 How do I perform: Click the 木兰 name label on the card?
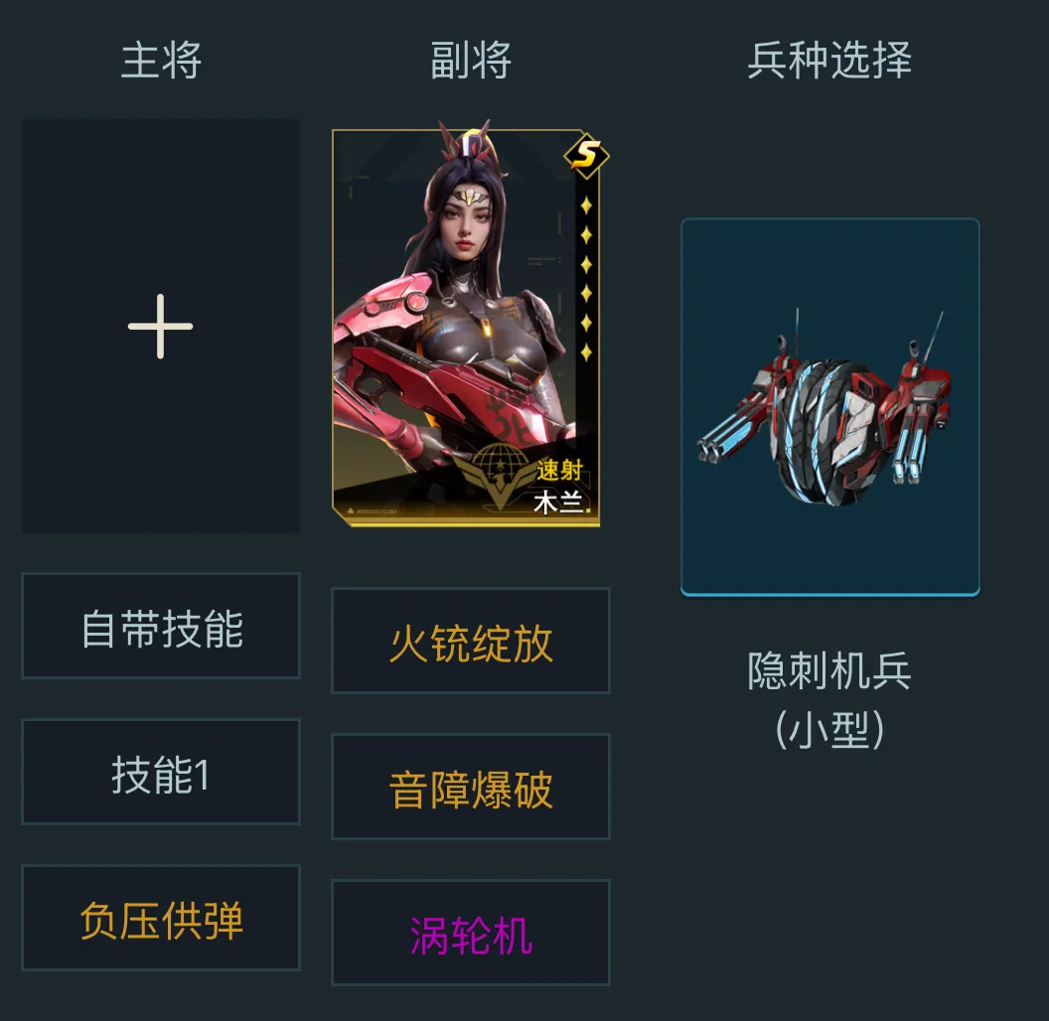click(x=558, y=504)
